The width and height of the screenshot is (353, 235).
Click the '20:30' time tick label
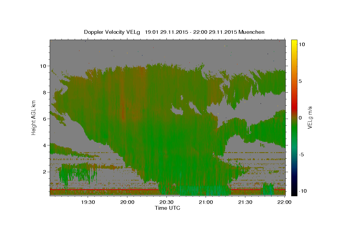[x=166, y=202]
